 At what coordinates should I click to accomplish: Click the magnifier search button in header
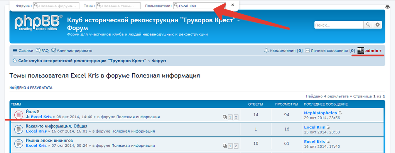click(368, 25)
